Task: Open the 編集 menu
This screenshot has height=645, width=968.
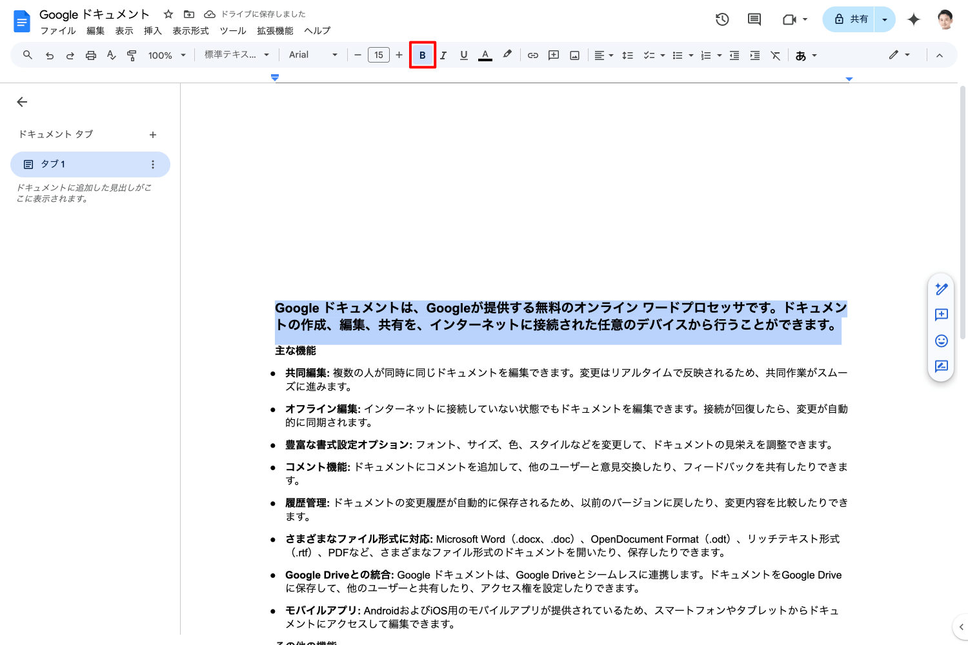Action: [x=96, y=31]
